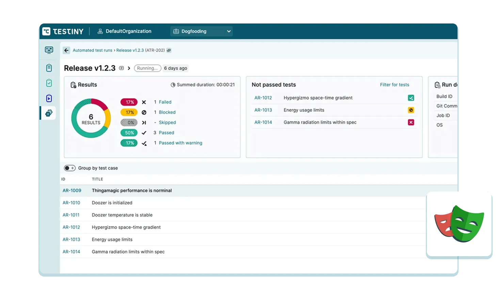Open test AR-1009 in the table
The height and width of the screenshot is (297, 497).
(72, 191)
